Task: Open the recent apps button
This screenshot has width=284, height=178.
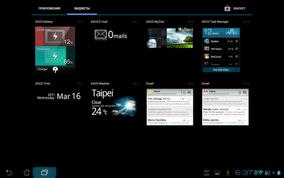Action: click(x=44, y=172)
